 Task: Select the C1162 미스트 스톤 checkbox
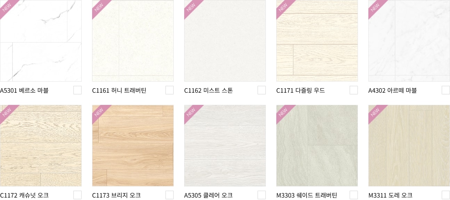point(262,90)
